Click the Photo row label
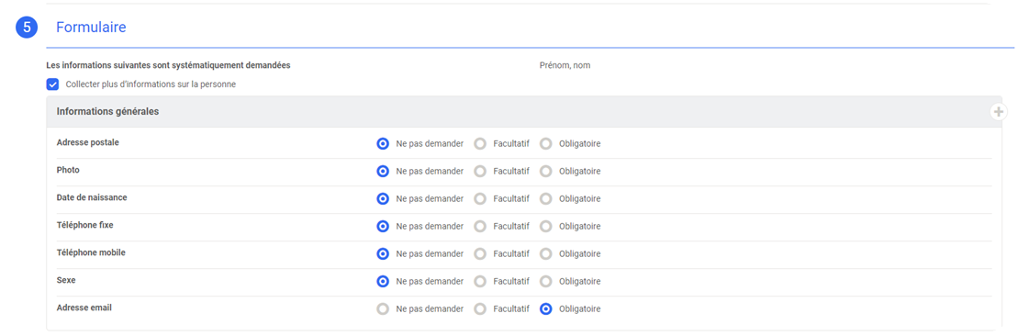This screenshot has width=1029, height=336. [x=68, y=170]
